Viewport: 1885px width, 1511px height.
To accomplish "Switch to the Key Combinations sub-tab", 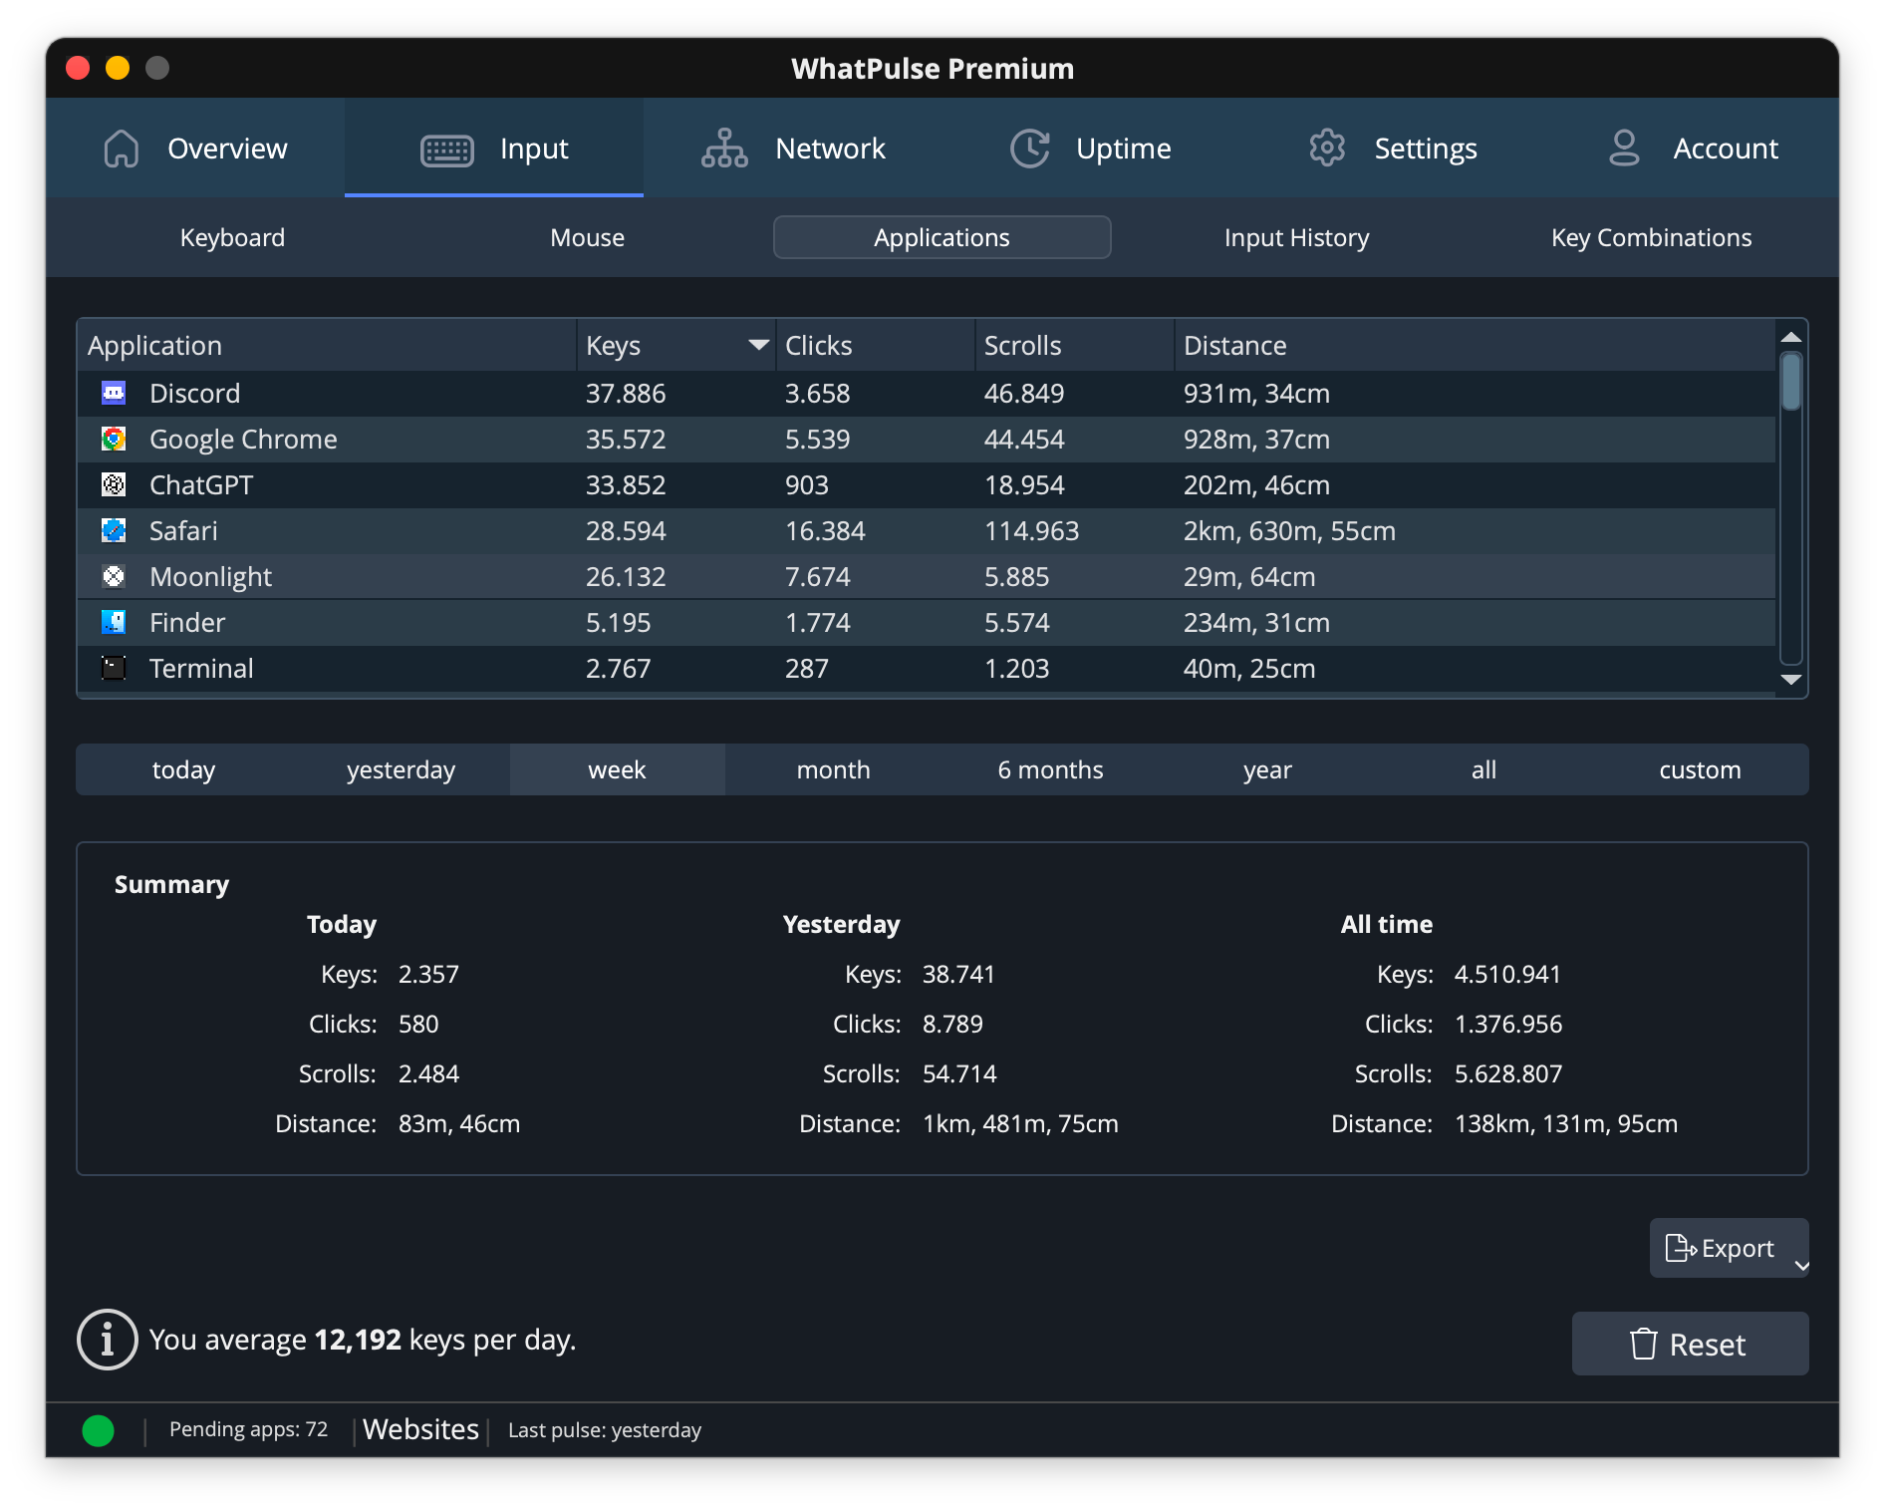I will (1651, 238).
